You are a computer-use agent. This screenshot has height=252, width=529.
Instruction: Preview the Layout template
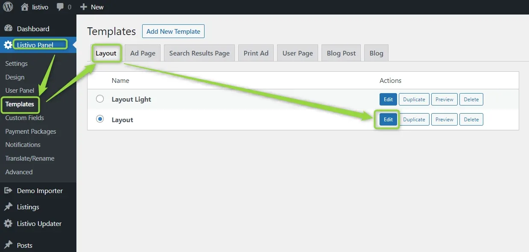click(444, 120)
